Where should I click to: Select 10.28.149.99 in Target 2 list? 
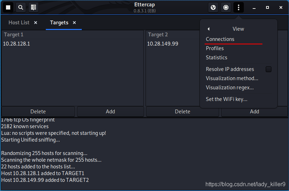162,44
